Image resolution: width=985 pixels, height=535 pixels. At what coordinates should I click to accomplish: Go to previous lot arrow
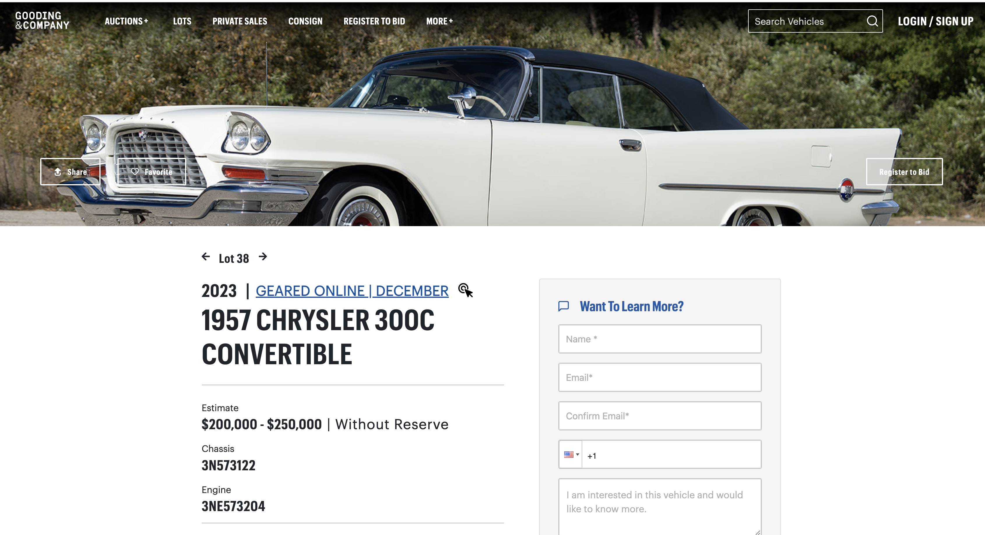[206, 257]
